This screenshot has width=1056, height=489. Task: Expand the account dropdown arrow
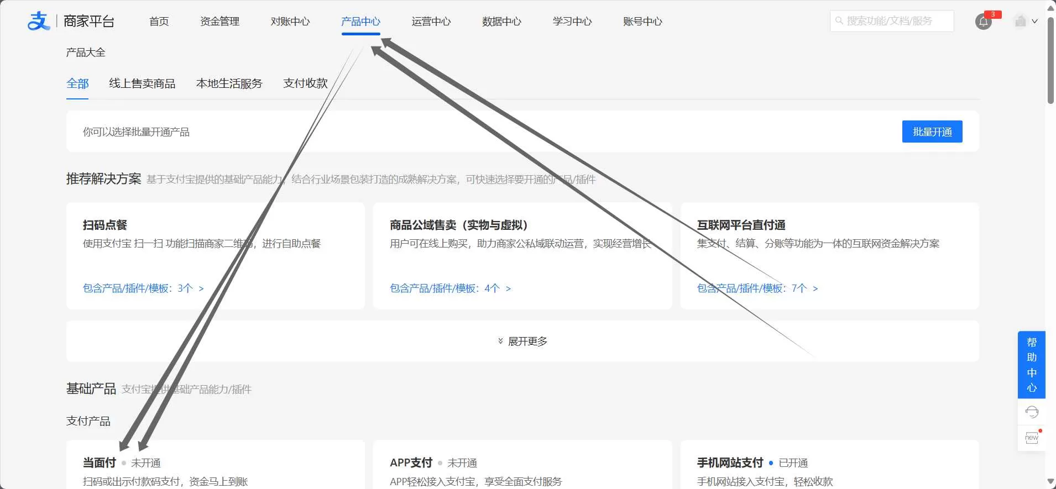(x=1034, y=22)
